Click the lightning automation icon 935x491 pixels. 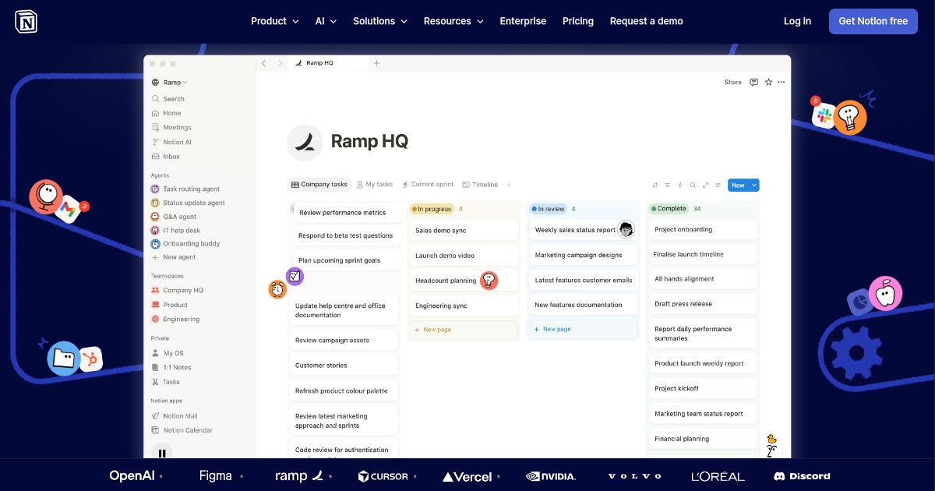pos(679,185)
